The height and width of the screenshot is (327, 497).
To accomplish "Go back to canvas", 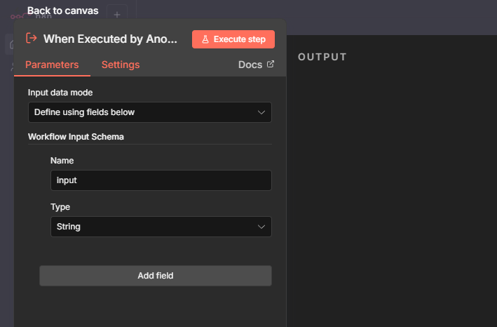I will point(62,11).
